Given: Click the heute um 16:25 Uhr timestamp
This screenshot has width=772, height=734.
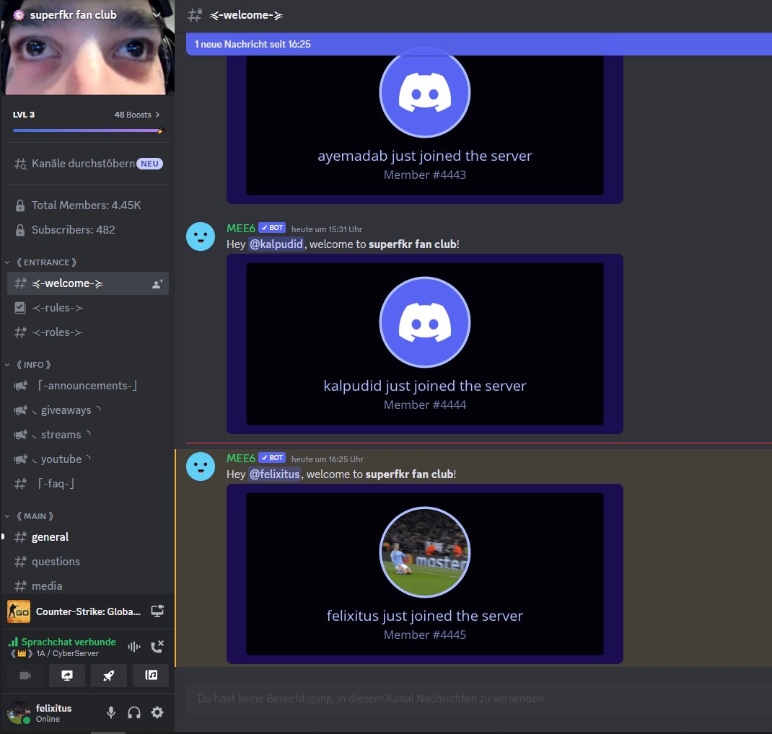Looking at the screenshot, I should pos(328,459).
